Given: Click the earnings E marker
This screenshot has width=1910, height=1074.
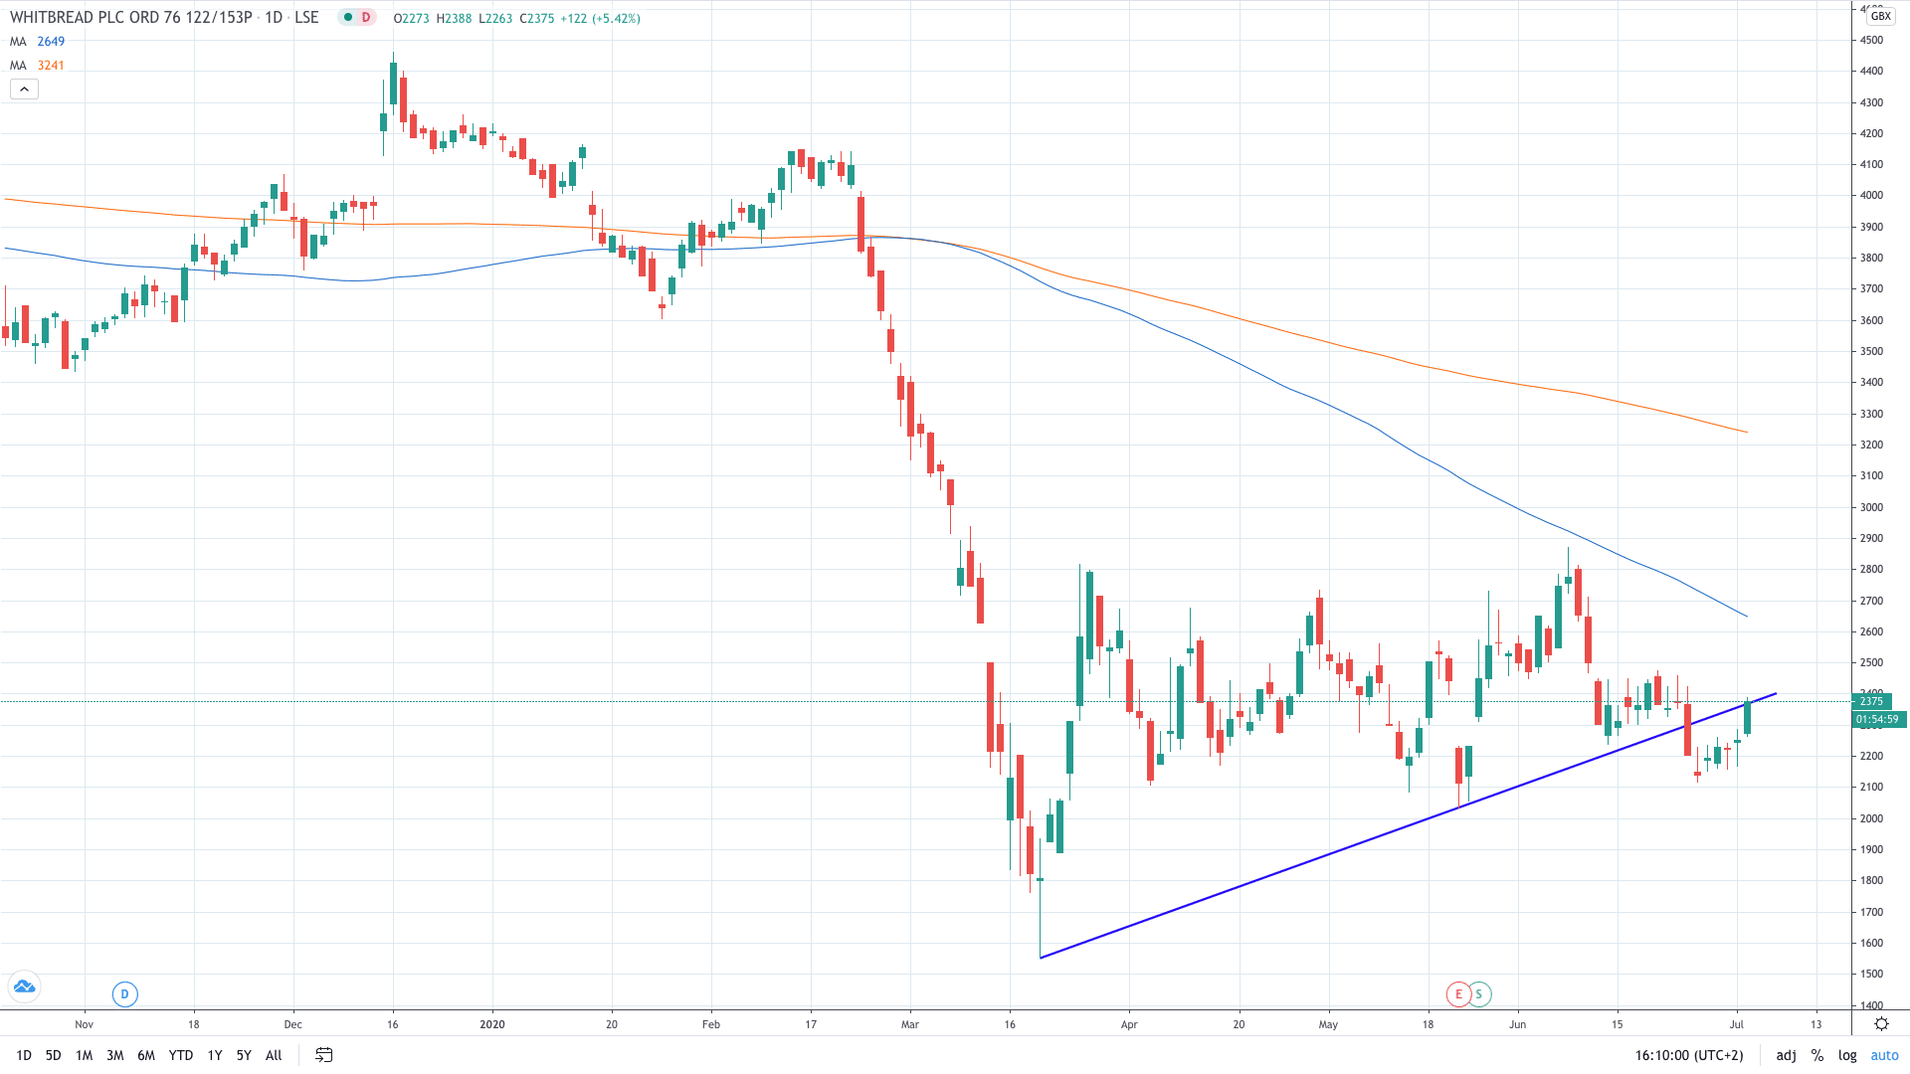Looking at the screenshot, I should tap(1458, 993).
